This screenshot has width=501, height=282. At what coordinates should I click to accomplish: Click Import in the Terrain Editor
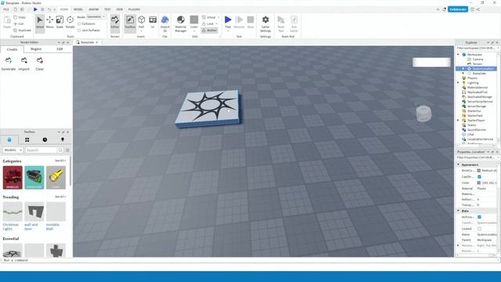click(24, 64)
